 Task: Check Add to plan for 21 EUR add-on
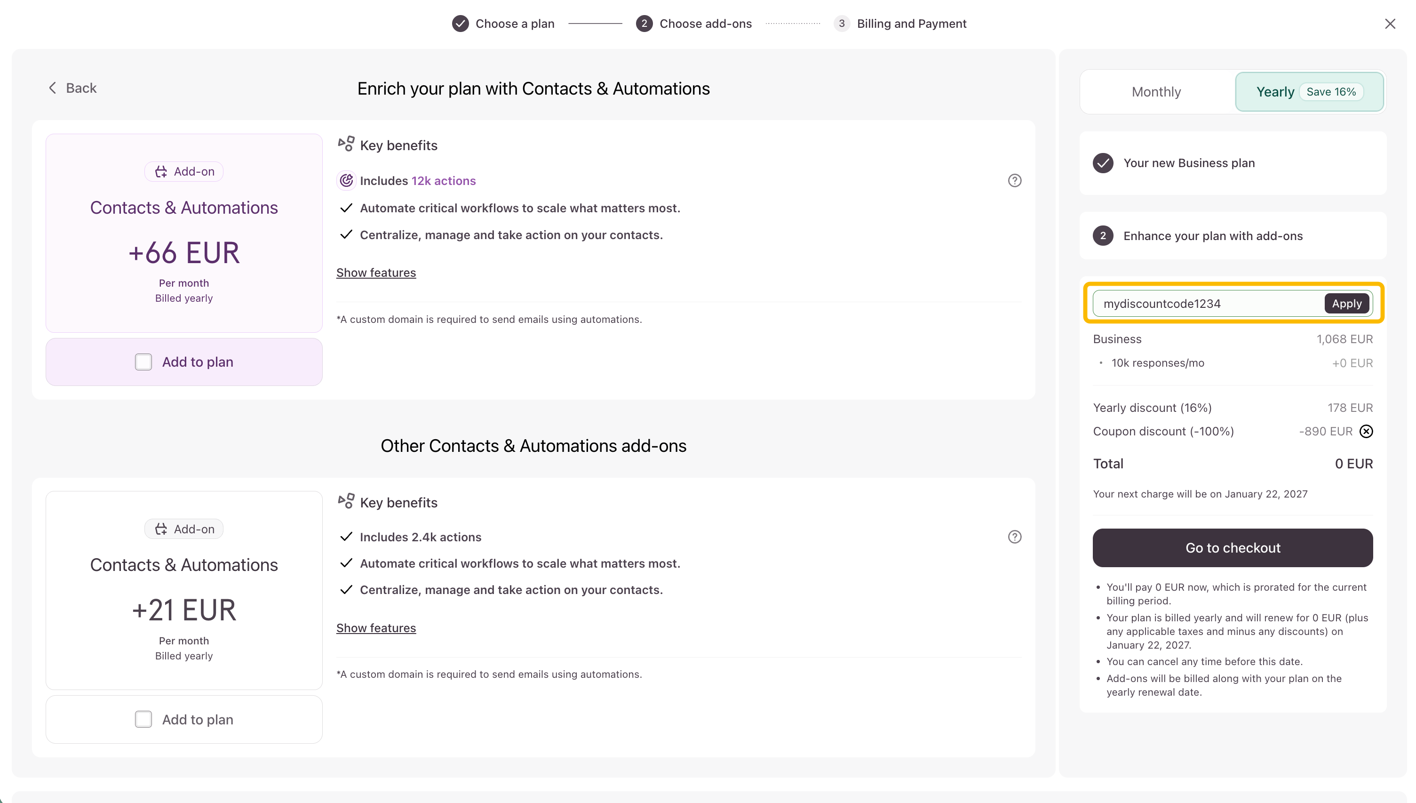click(143, 720)
